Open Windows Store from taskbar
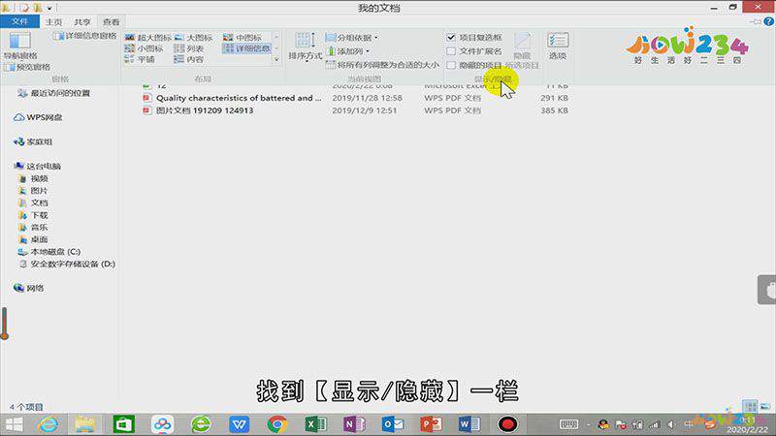 [124, 424]
